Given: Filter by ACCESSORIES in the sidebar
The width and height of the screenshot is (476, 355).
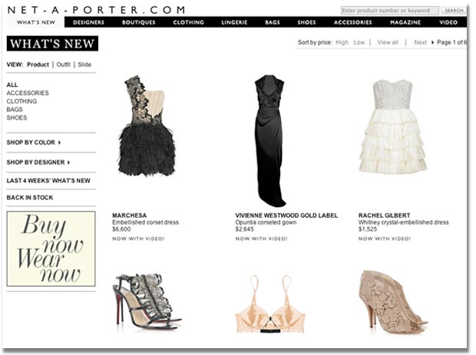Looking at the screenshot, I should (x=28, y=93).
